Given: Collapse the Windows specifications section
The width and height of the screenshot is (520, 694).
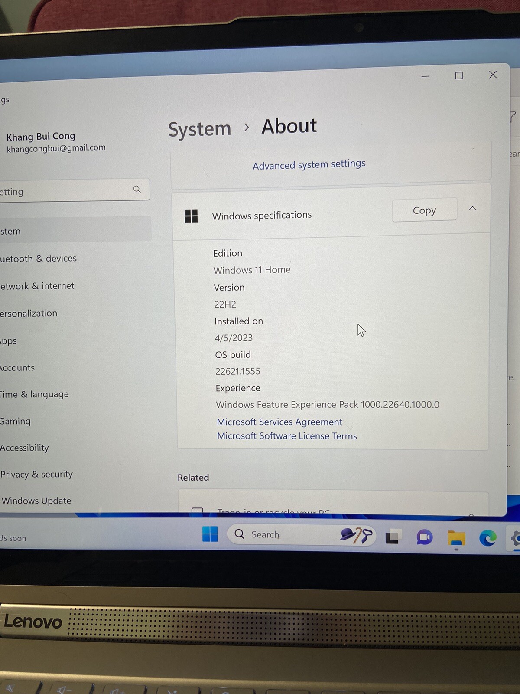Looking at the screenshot, I should click(472, 209).
